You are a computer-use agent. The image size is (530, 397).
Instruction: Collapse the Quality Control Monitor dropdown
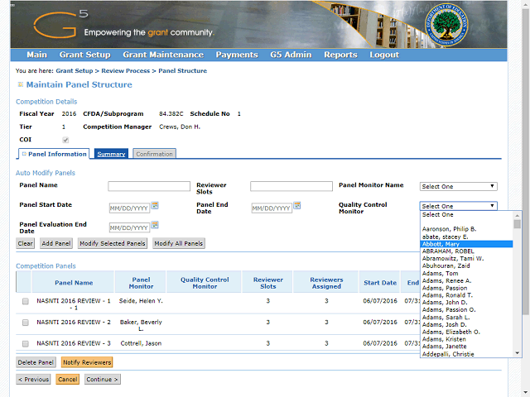[x=458, y=206]
